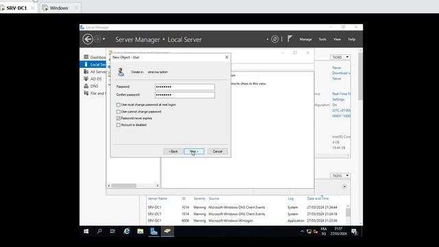Close the New Object - User dialog
The width and height of the screenshot is (439, 247).
pyautogui.click(x=226, y=57)
